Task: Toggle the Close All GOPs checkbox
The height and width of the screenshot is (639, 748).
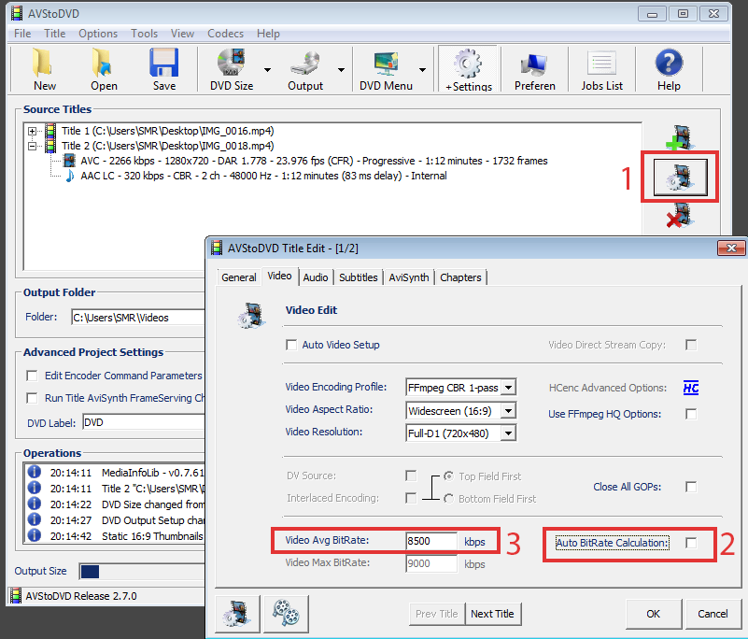Action: coord(691,487)
